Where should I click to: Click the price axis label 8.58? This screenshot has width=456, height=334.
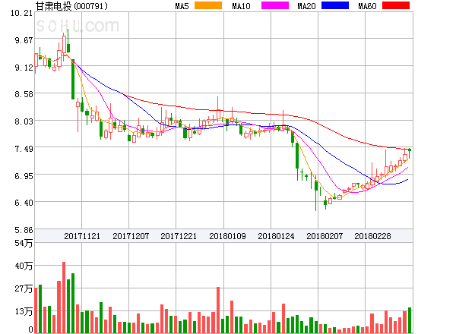(x=24, y=94)
